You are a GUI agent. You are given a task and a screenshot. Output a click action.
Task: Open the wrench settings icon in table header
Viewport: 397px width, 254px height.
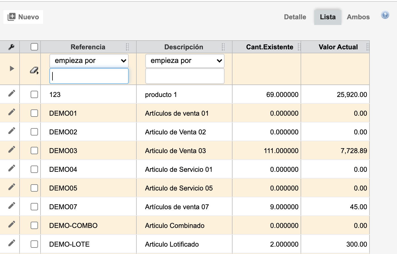pos(11,47)
